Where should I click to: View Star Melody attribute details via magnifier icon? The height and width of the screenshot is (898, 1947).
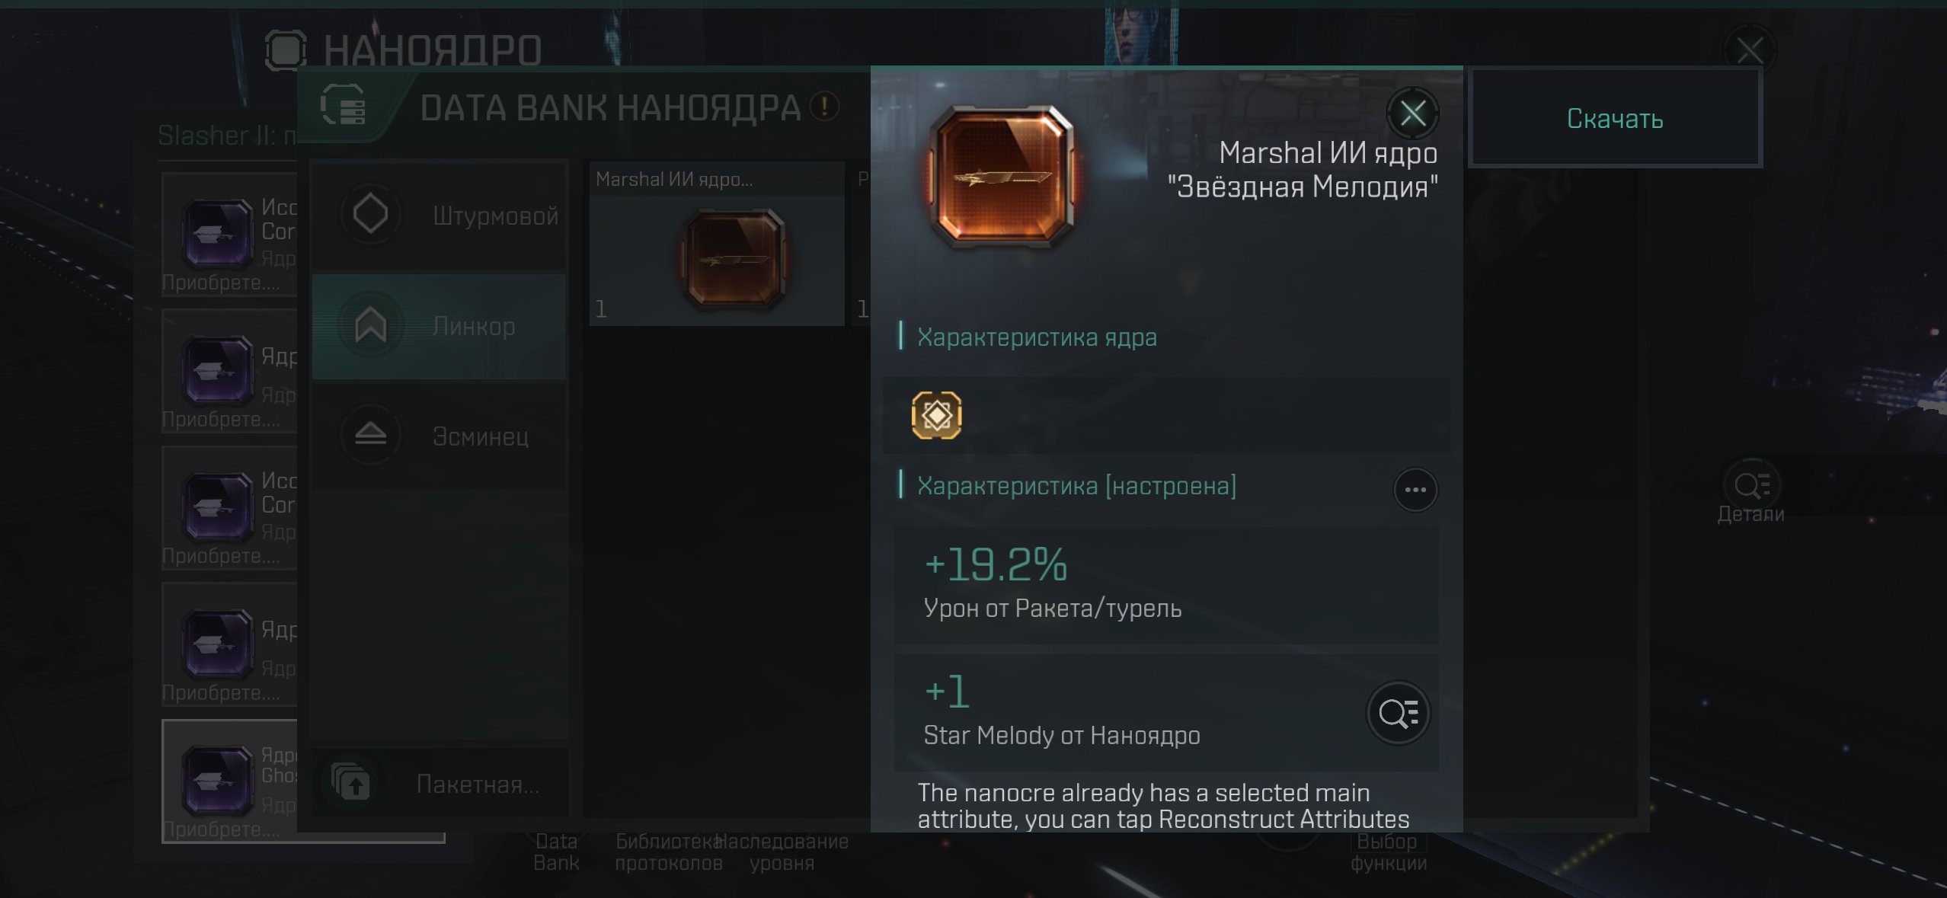click(1398, 714)
